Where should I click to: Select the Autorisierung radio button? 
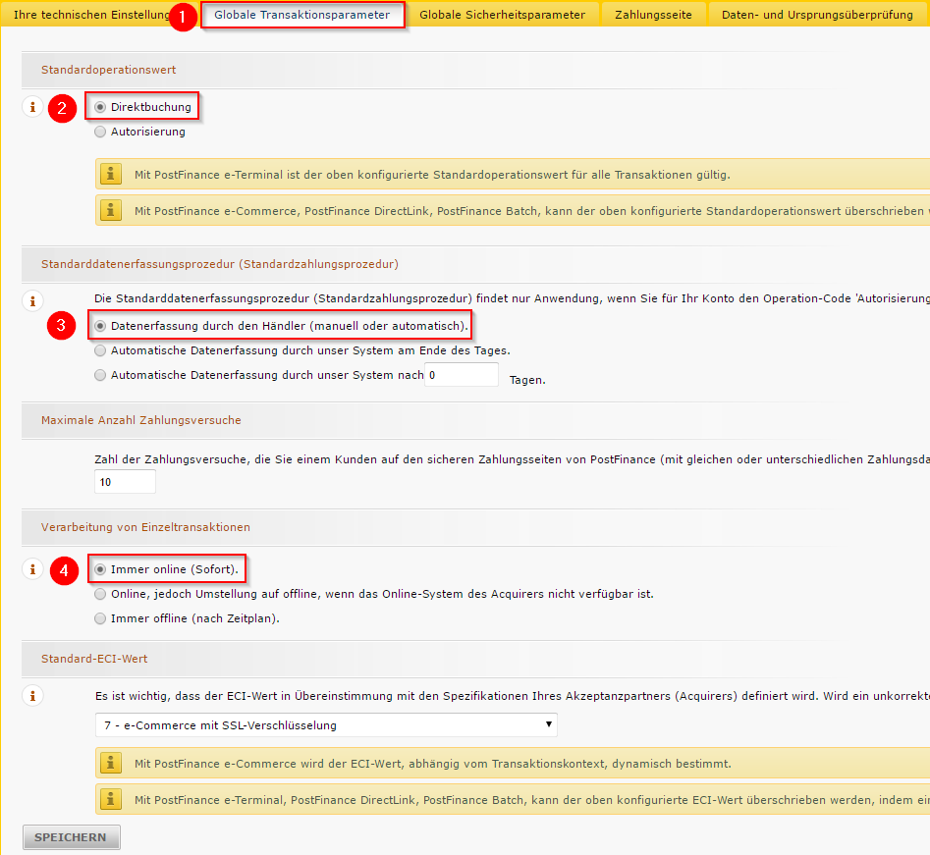click(100, 132)
